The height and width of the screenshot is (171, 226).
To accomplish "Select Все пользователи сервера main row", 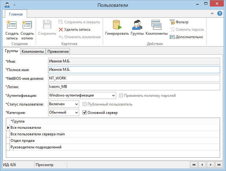I will tap(115, 134).
